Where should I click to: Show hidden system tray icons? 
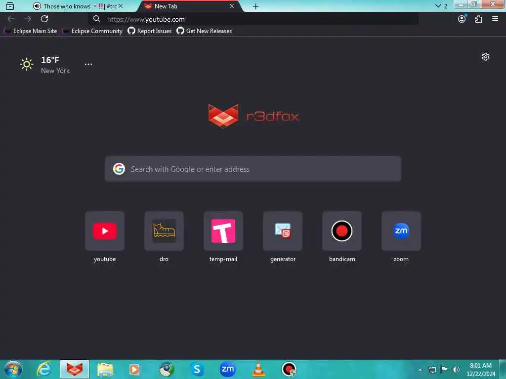[420, 370]
